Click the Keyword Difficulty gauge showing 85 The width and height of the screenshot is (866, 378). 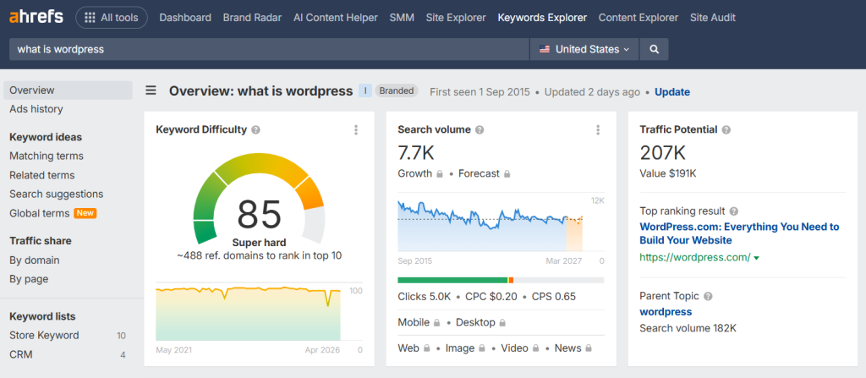259,199
